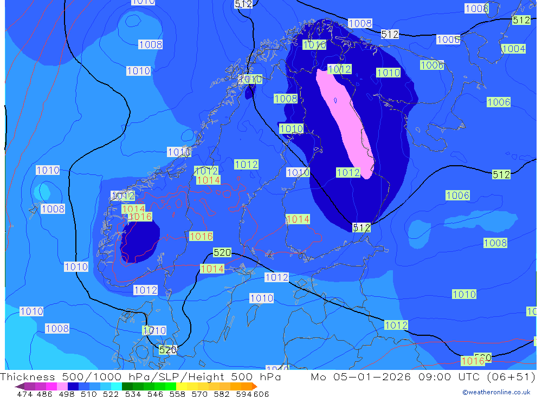Click the orange right arrow of the color scale

[x=254, y=386]
